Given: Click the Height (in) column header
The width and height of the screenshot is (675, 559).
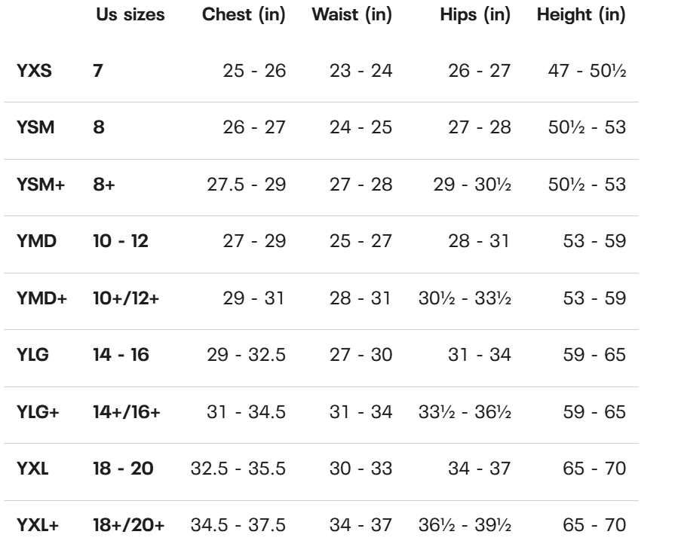Looking at the screenshot, I should (581, 14).
